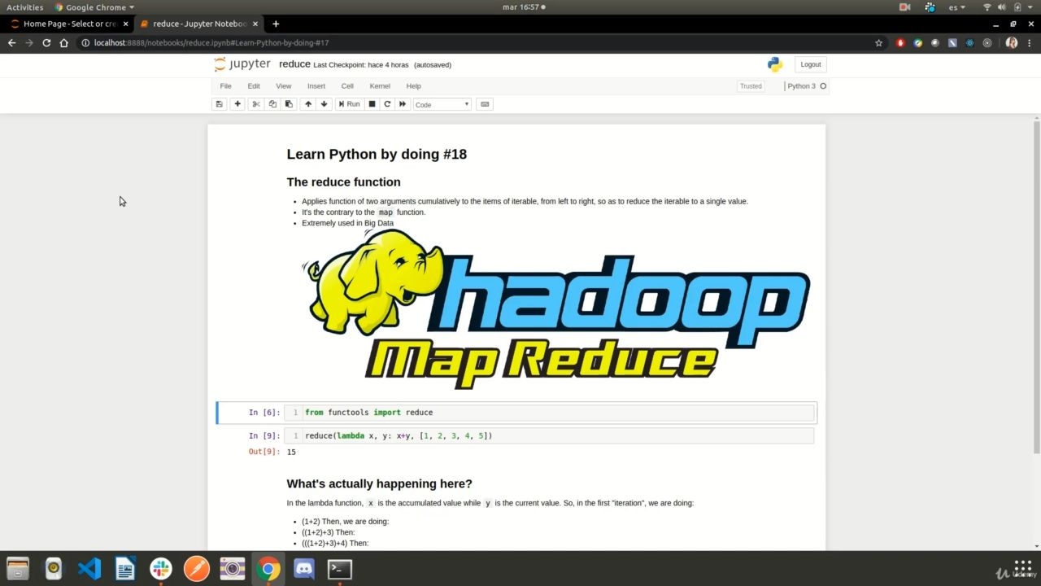Image resolution: width=1041 pixels, height=586 pixels.
Task: Cut the selected cell using scissors icon
Action: (x=256, y=104)
